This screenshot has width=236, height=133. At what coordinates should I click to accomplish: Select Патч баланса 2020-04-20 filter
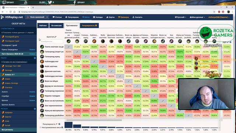click(18, 54)
